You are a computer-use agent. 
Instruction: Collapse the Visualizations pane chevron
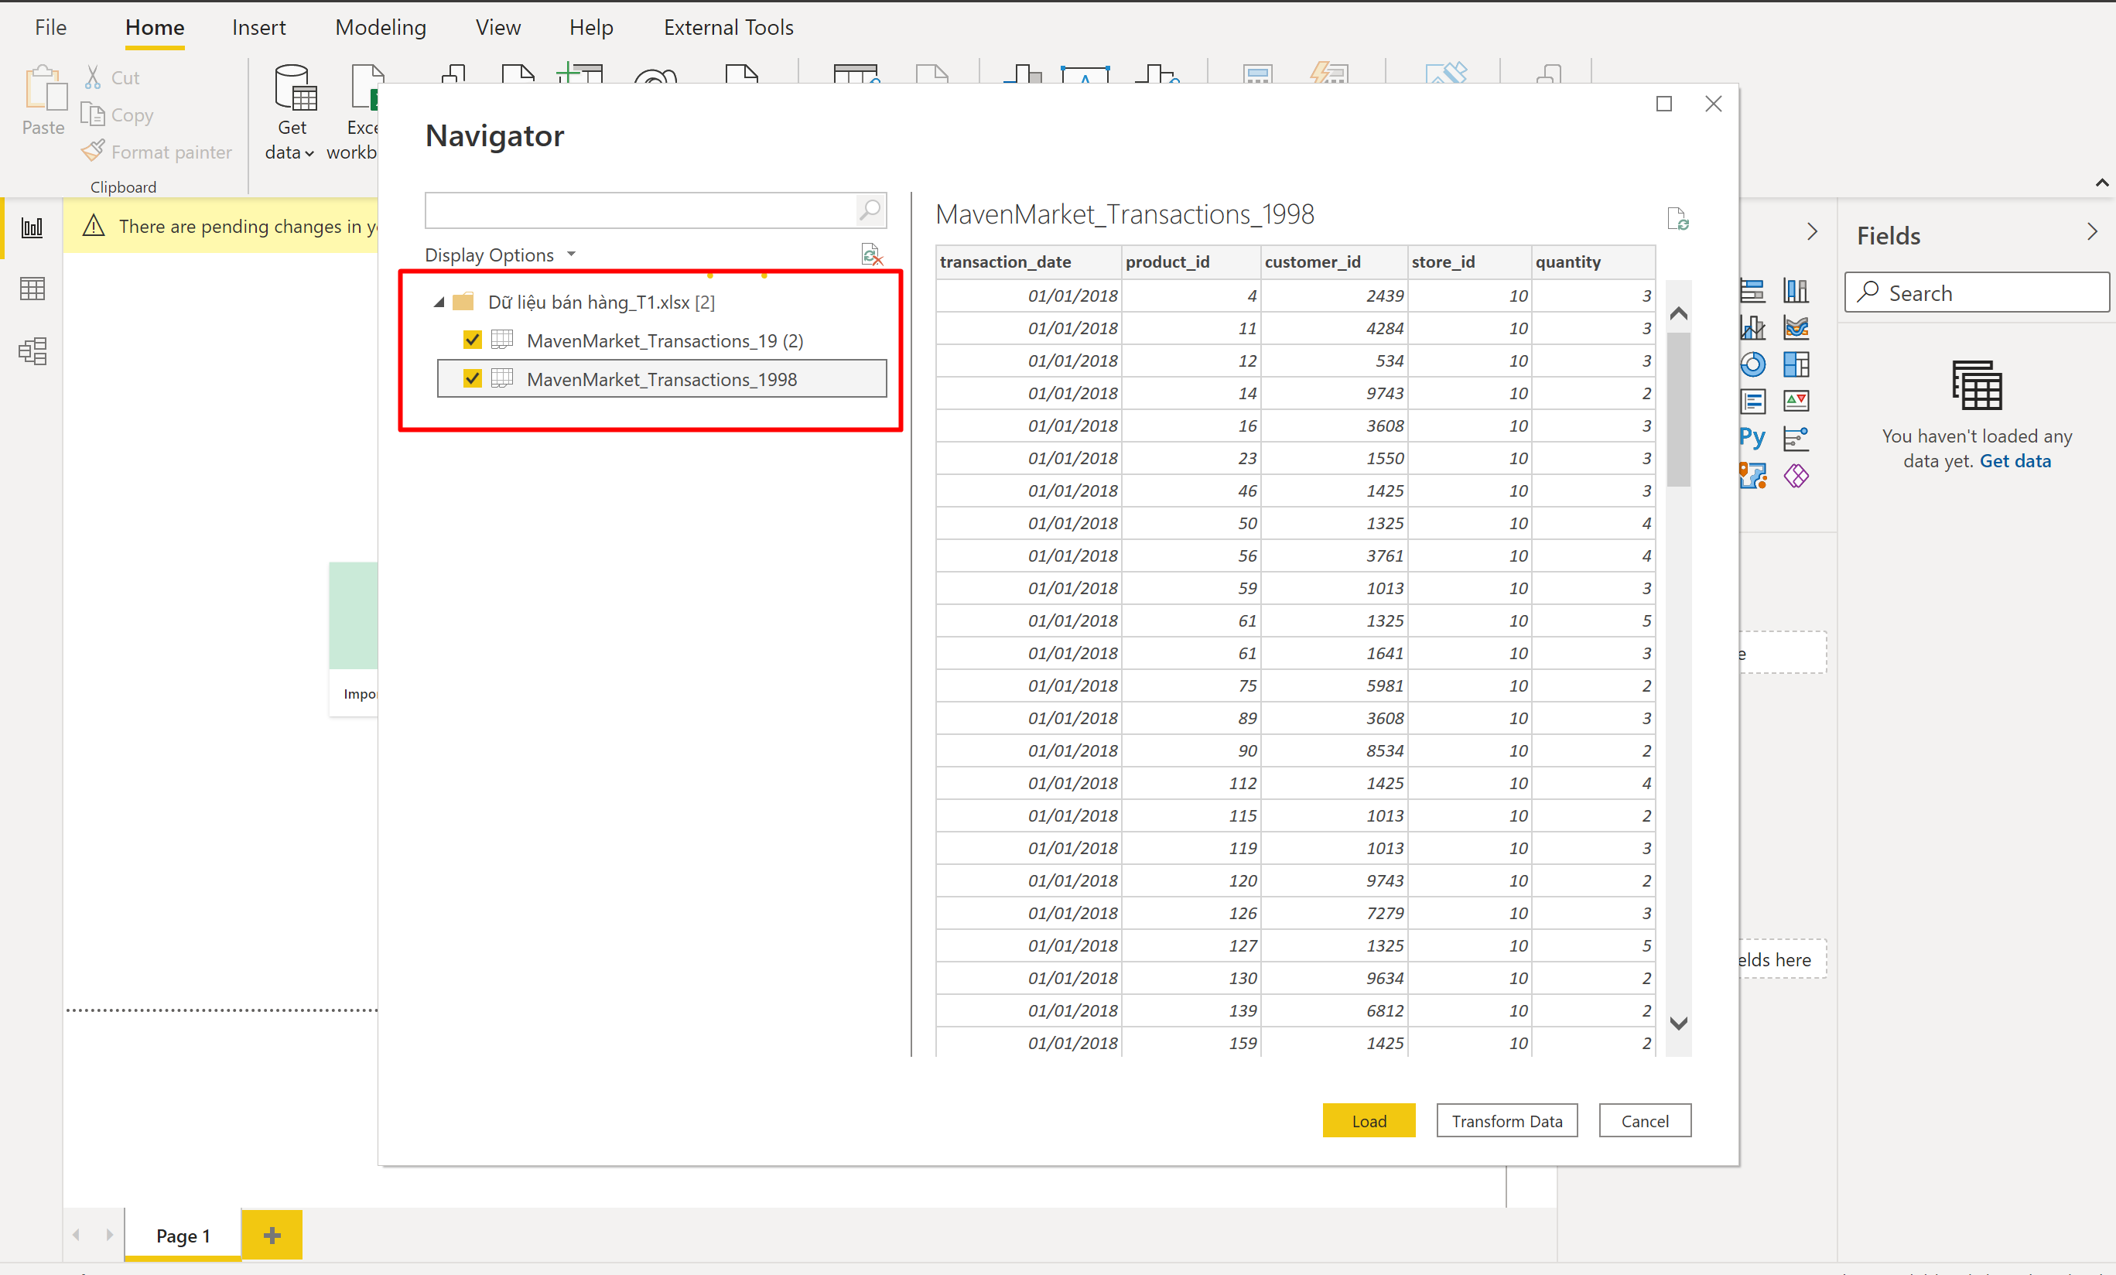tap(1811, 232)
